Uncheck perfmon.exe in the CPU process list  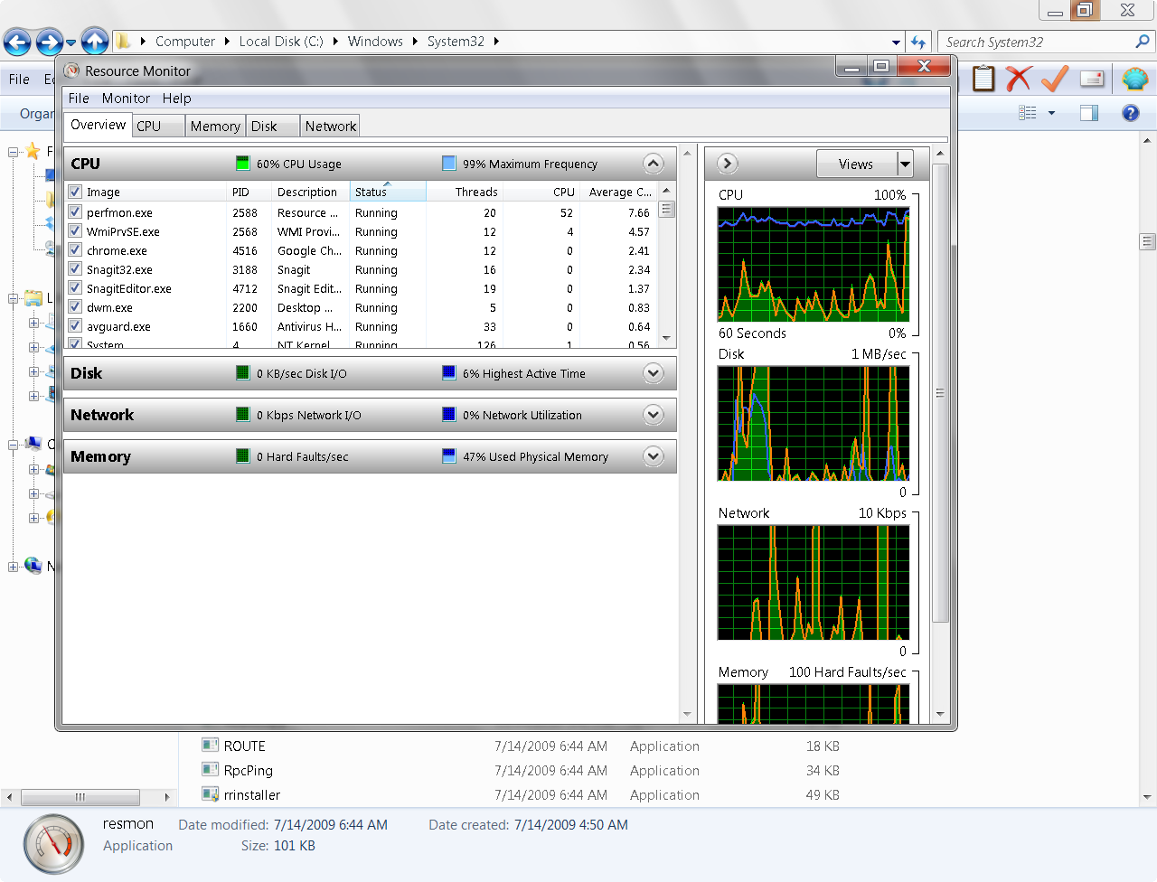coord(74,212)
